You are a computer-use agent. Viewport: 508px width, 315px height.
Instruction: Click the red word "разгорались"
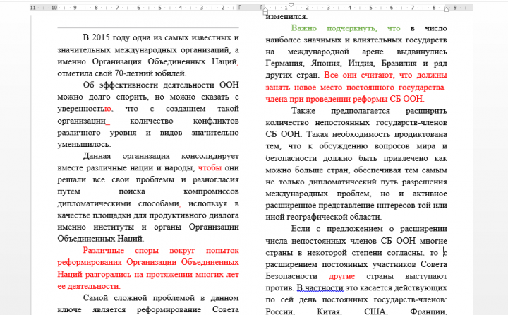pyautogui.click(x=109, y=275)
